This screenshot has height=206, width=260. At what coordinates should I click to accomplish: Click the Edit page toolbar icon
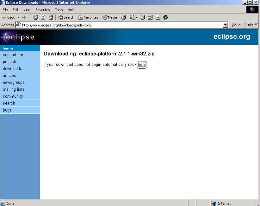point(150,17)
